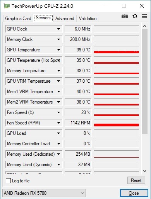Open the hamburger menu icon
Viewport: 151px width, 199px height.
click(x=144, y=16)
